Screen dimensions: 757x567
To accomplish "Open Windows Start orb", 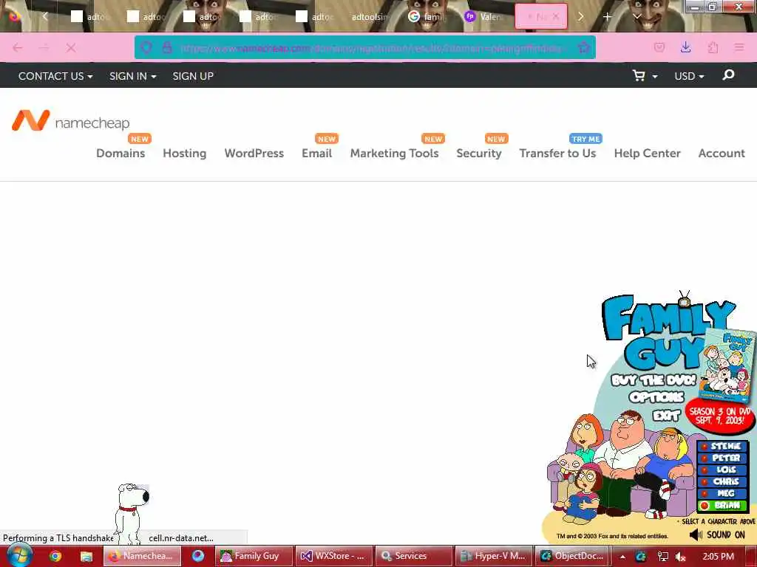I will click(x=19, y=555).
